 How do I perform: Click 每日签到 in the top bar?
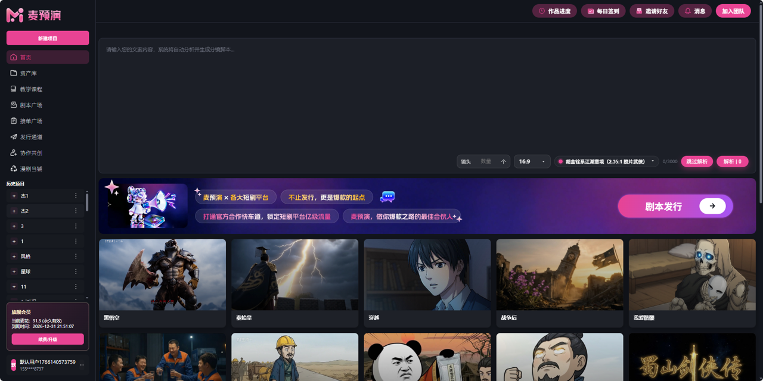click(x=603, y=11)
